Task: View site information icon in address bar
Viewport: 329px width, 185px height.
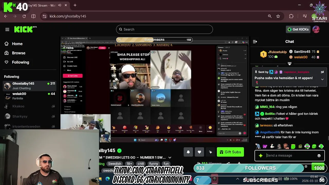Action: tap(44, 16)
